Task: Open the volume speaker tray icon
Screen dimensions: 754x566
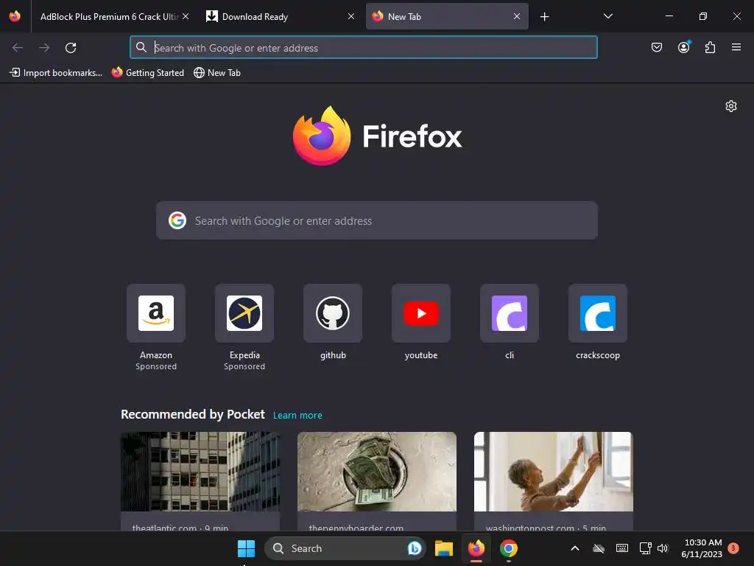Action: click(663, 548)
